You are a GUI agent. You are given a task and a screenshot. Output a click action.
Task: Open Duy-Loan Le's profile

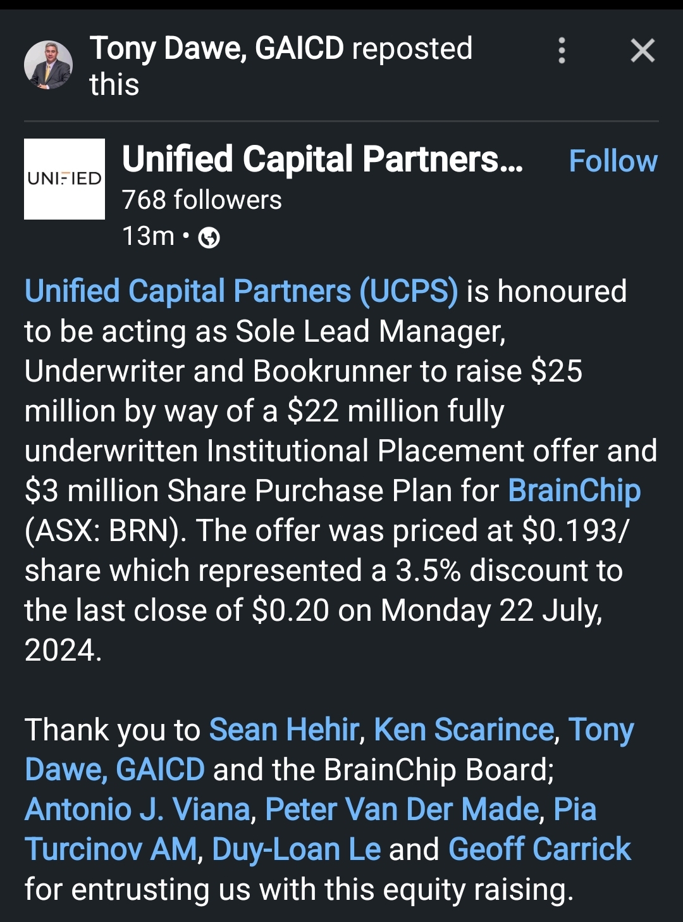(296, 849)
